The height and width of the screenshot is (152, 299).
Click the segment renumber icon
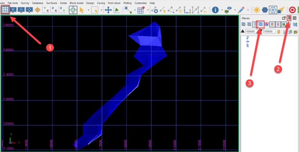point(203,10)
